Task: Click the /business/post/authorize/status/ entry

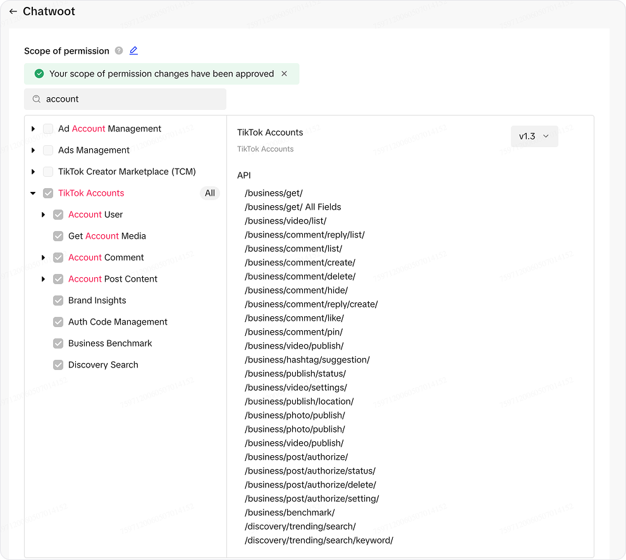Action: [310, 471]
